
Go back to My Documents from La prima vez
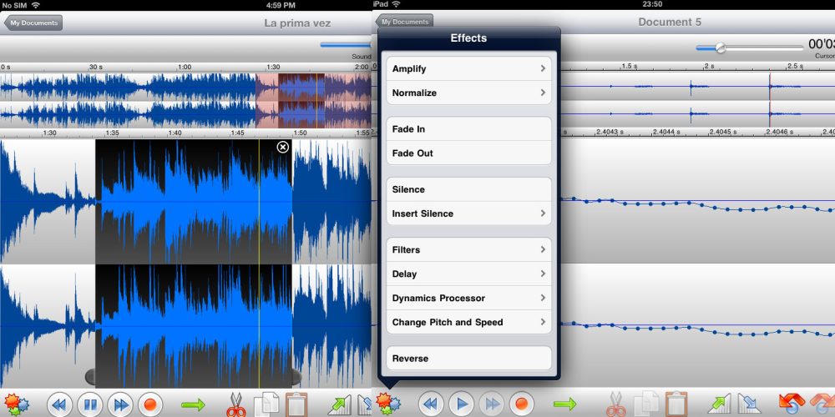33,23
